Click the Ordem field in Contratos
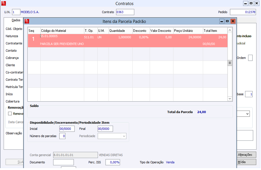Screen dimensions: 261x170 (250, 58)
